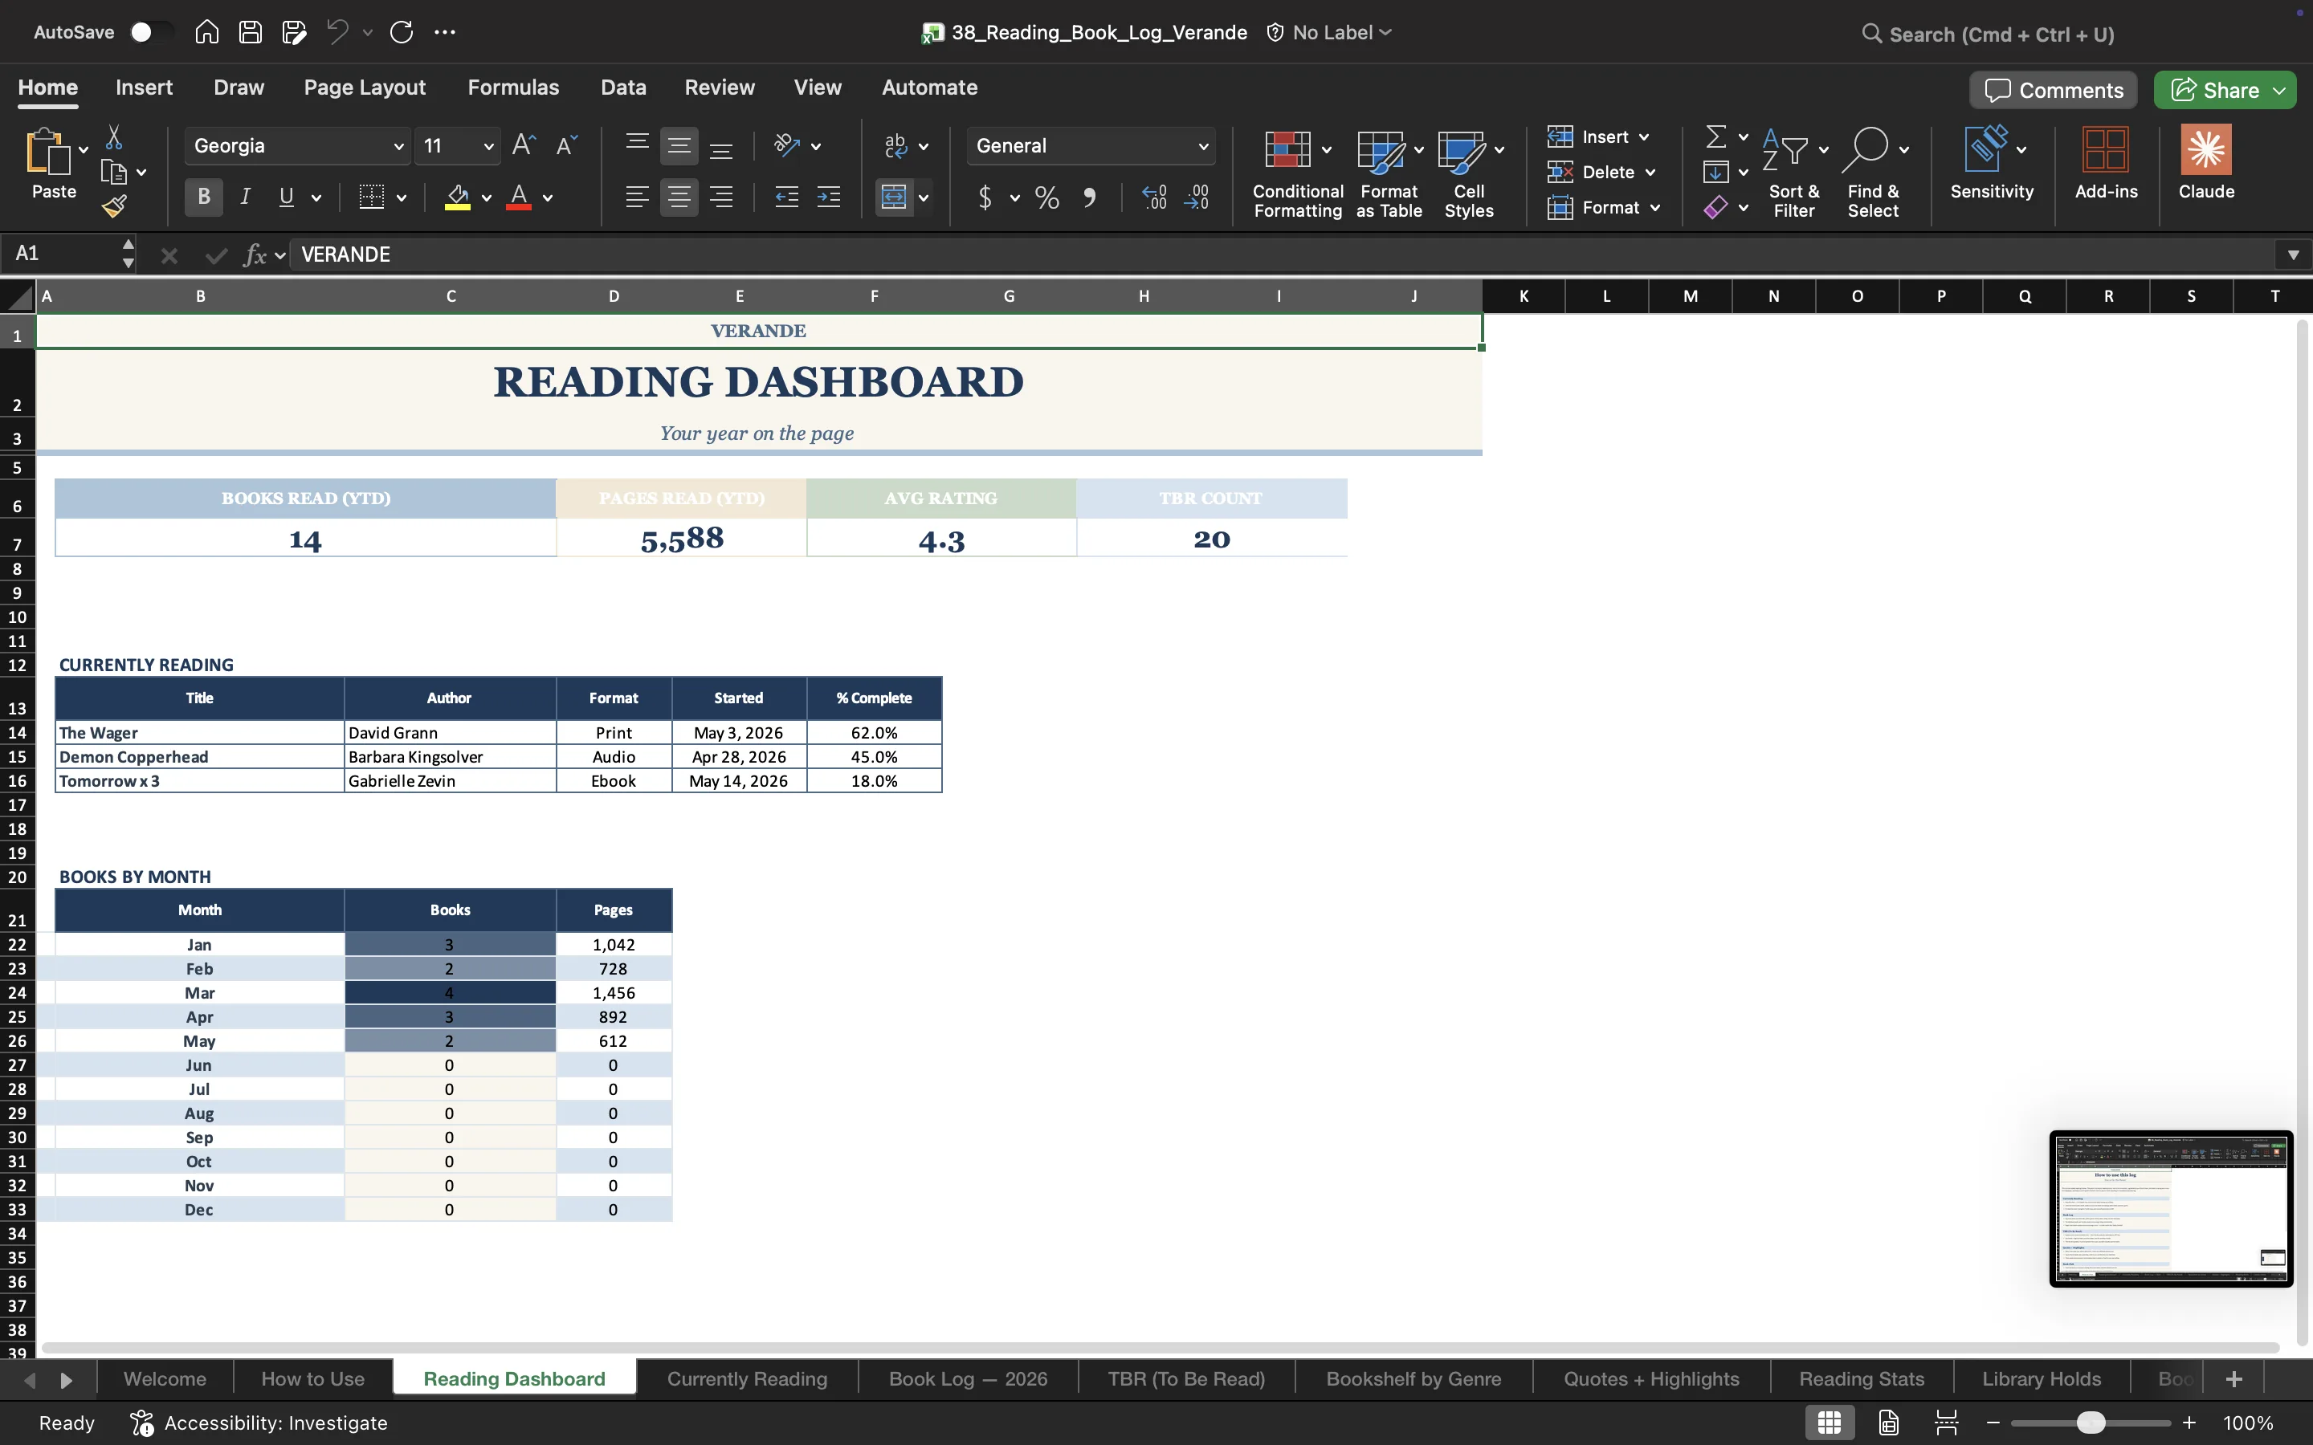Click the Comments button
Screen dimensions: 2313x1445
(x=2053, y=91)
